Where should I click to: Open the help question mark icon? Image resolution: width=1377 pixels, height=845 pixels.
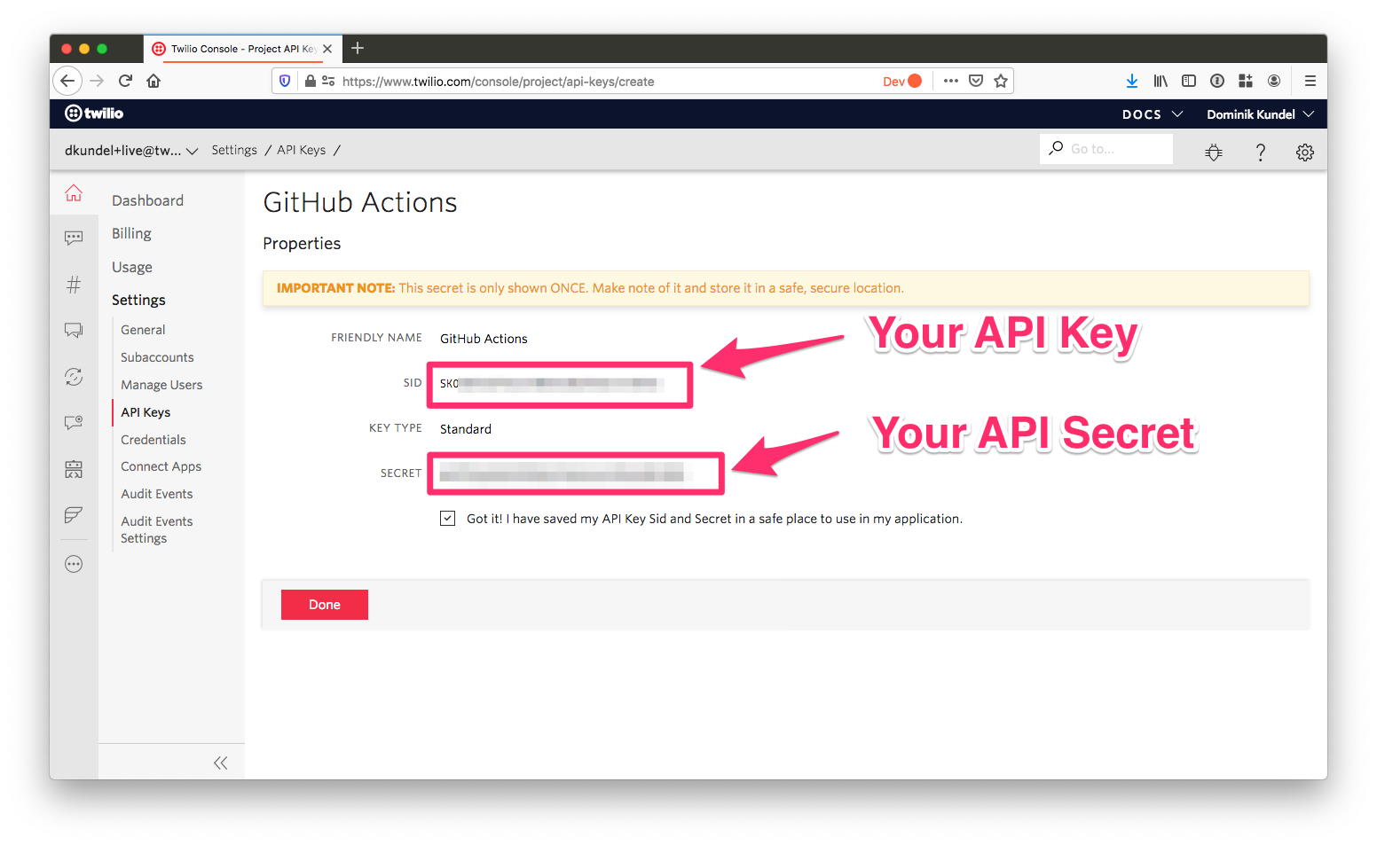pyautogui.click(x=1260, y=152)
